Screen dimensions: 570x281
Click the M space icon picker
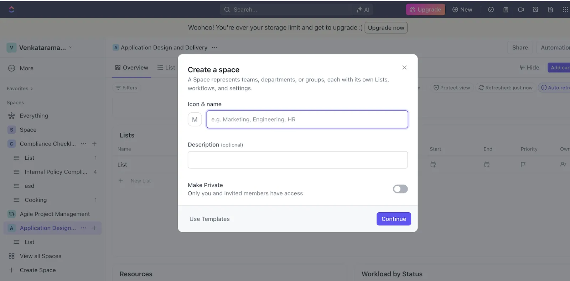point(195,120)
